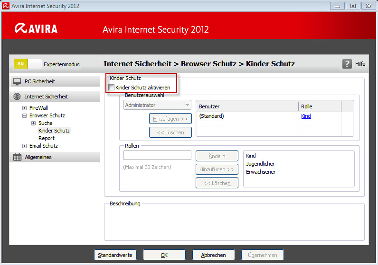Select Jugendlicher in the roles list
Image resolution: width=378 pixels, height=265 pixels.
pyautogui.click(x=260, y=164)
